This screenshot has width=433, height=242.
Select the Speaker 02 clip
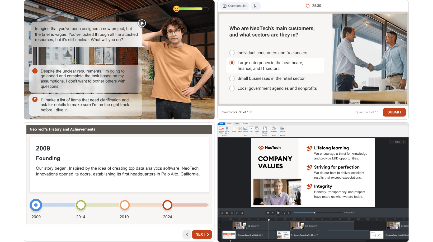coord(322,226)
